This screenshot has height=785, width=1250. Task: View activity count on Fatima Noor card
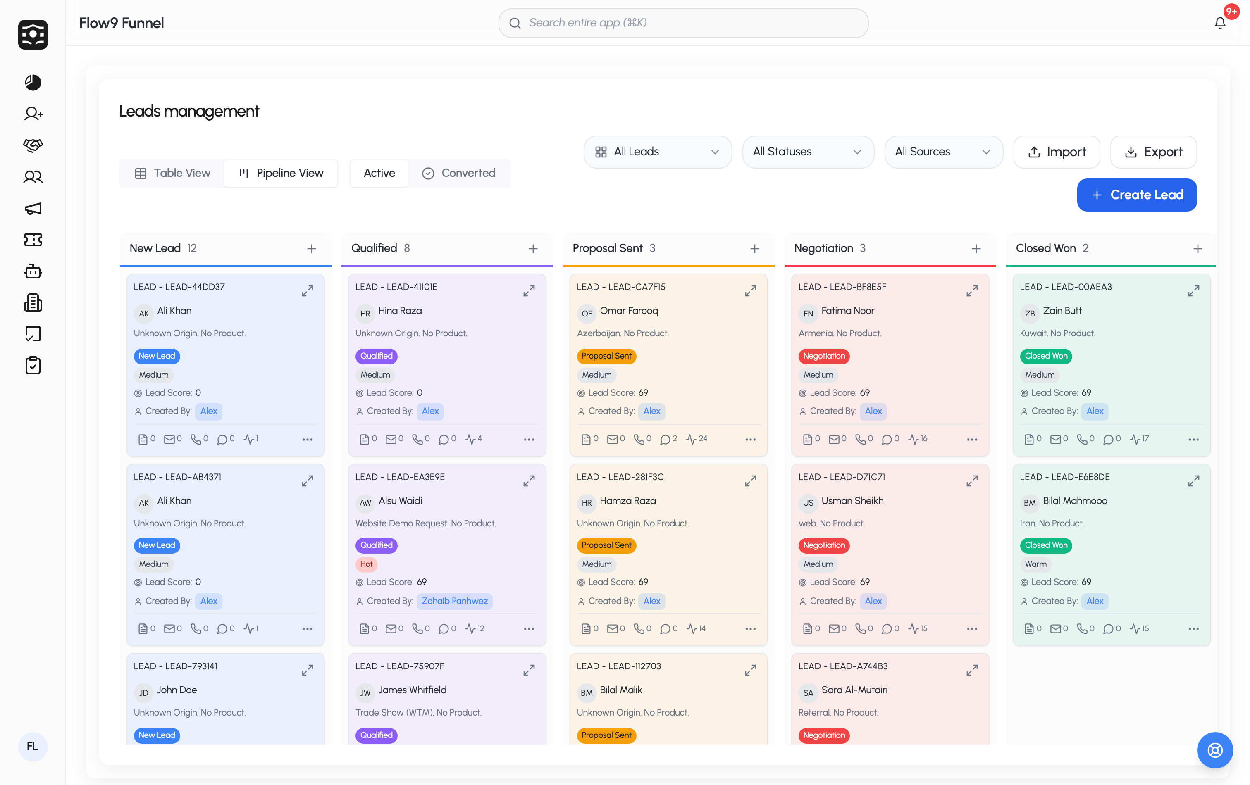(918, 439)
